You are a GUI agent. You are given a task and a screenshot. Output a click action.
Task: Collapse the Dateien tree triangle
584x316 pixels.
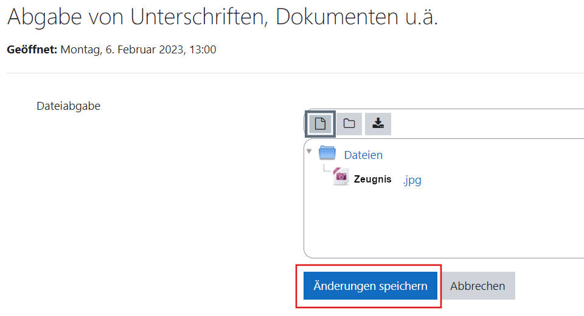(x=309, y=151)
